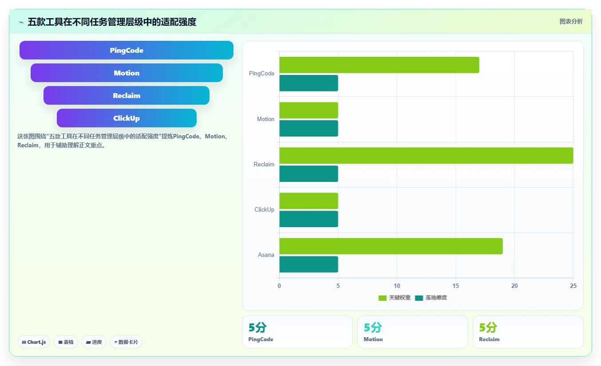
Task: Click the lightning icon beside the title
Action: tap(21, 22)
